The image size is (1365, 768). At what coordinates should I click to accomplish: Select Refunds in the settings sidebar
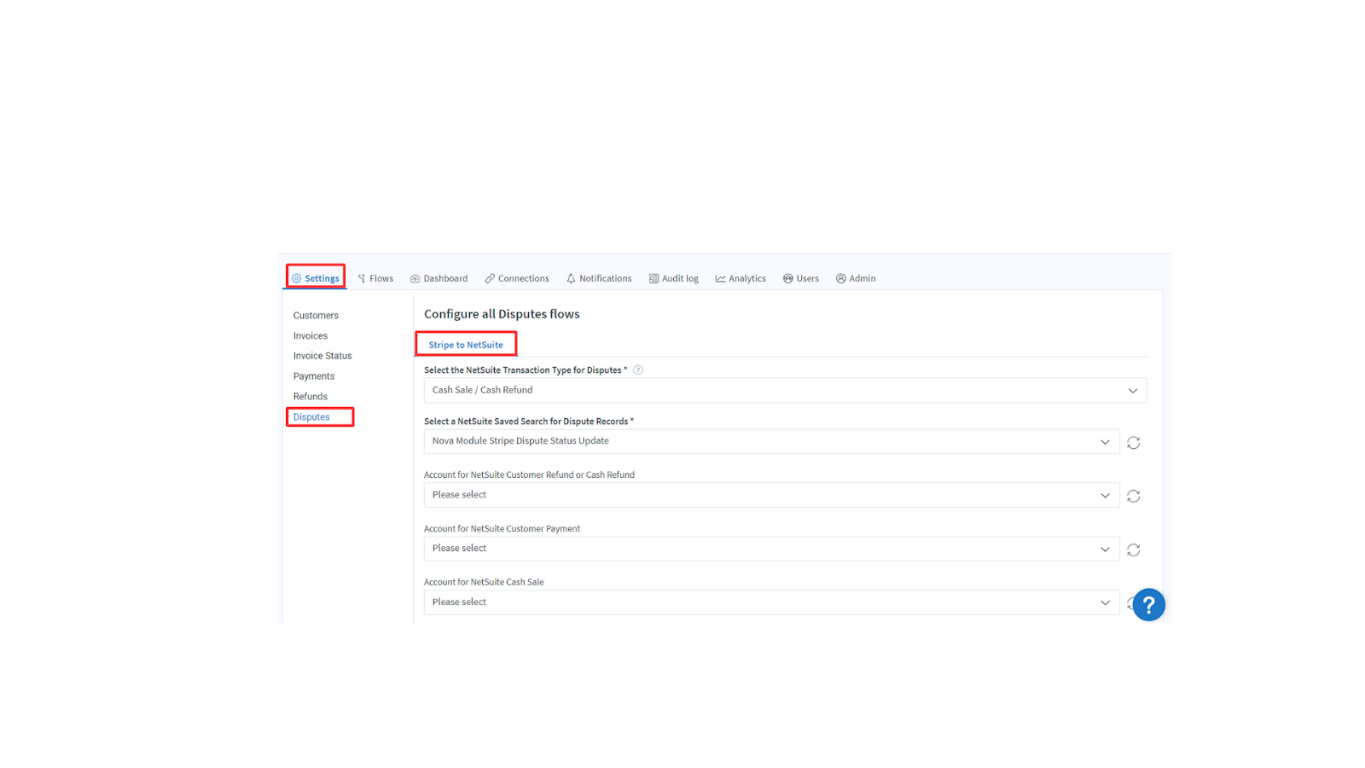click(311, 397)
